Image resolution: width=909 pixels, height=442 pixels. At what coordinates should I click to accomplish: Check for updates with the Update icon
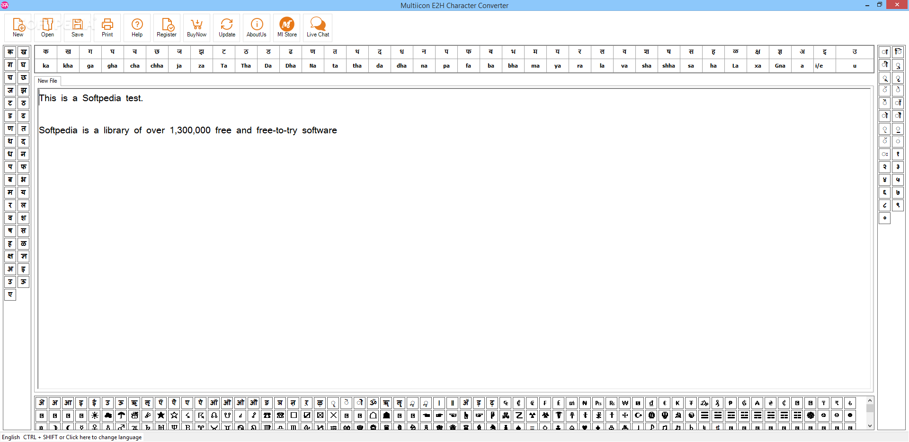point(227,27)
